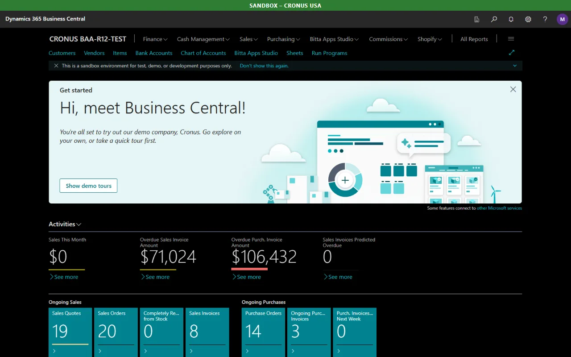Open the Sales Quotes tile

tap(70, 332)
